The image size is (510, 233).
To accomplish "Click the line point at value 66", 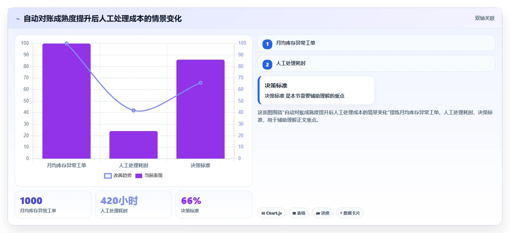I will tap(200, 83).
